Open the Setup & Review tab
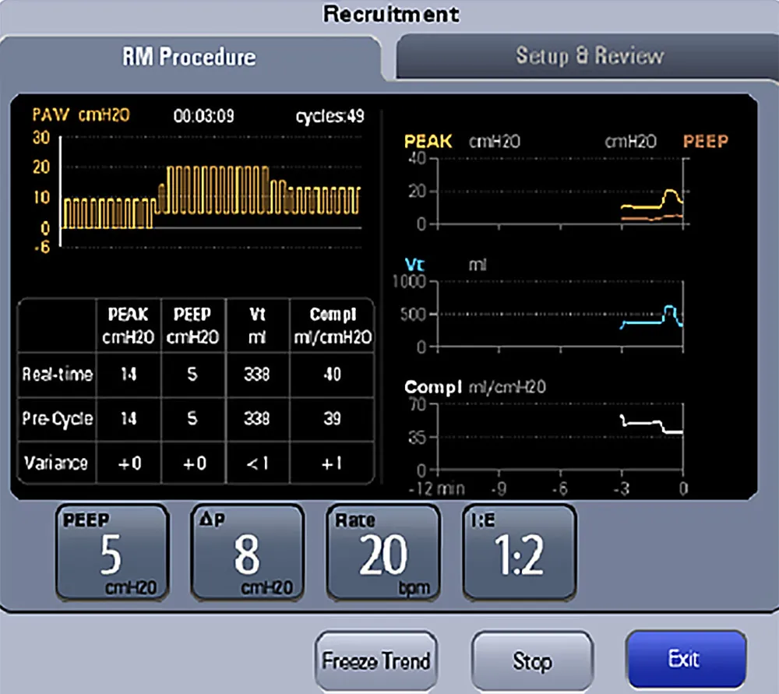The width and height of the screenshot is (779, 694). click(x=589, y=56)
